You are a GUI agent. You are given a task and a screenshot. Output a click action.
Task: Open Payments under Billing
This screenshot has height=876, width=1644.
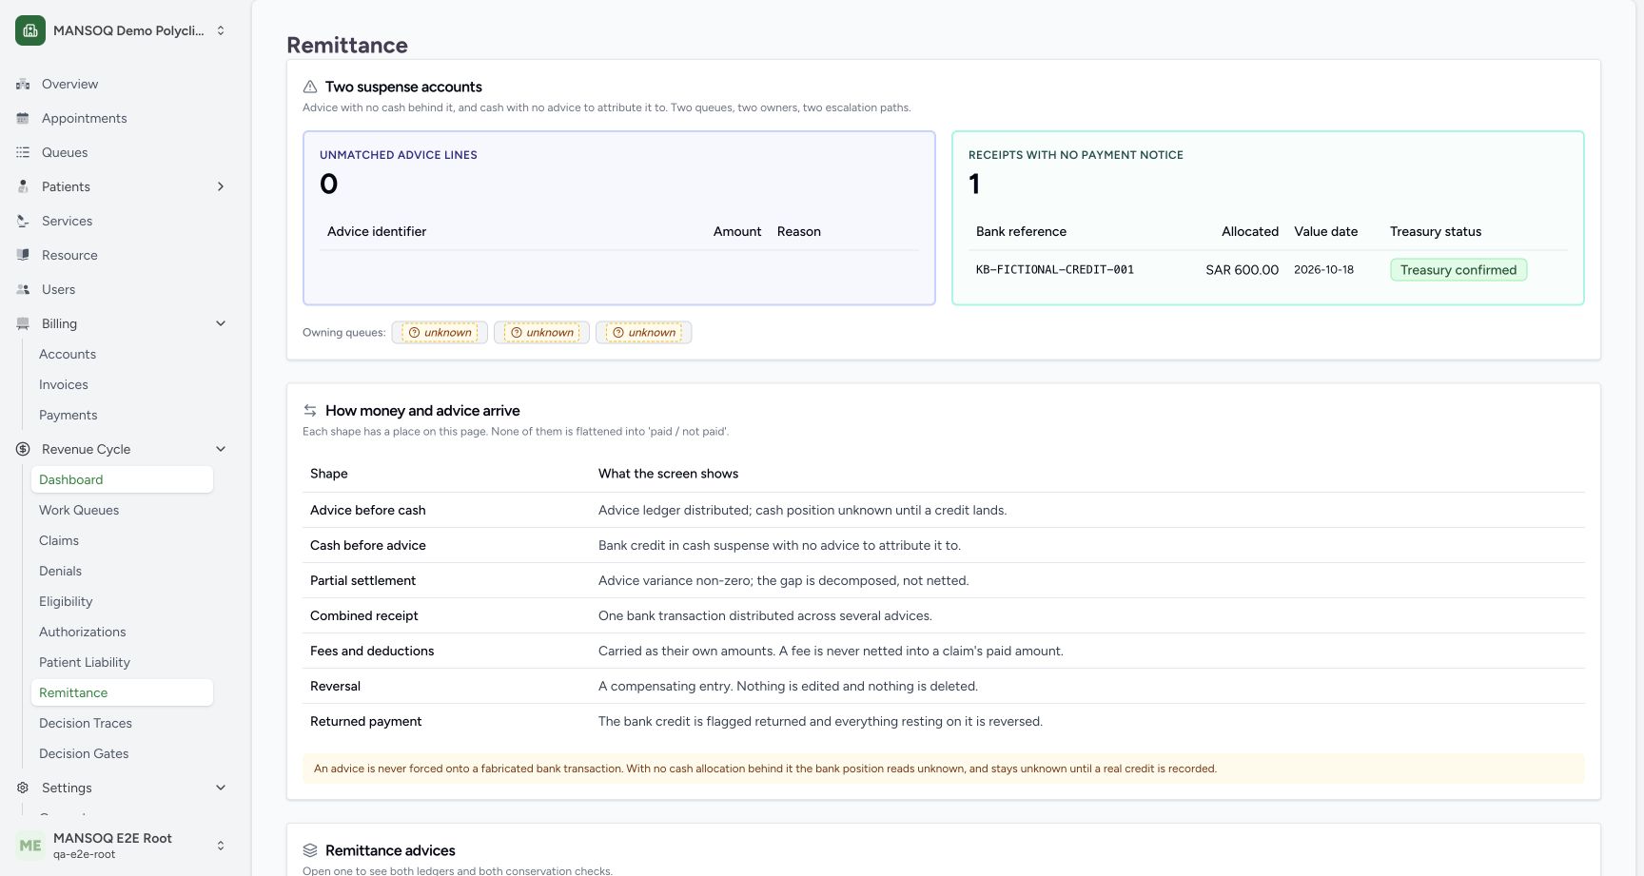[68, 415]
